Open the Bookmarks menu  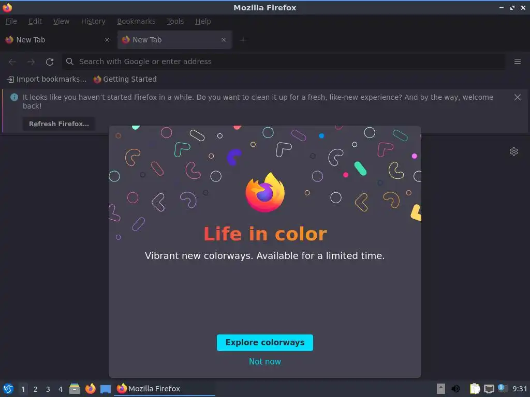pyautogui.click(x=136, y=21)
